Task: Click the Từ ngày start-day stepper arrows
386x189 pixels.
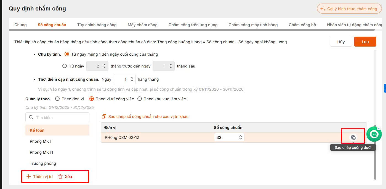Action: (104, 66)
